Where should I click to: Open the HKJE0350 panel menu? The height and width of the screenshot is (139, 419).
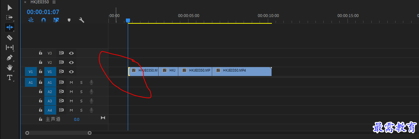click(x=54, y=2)
